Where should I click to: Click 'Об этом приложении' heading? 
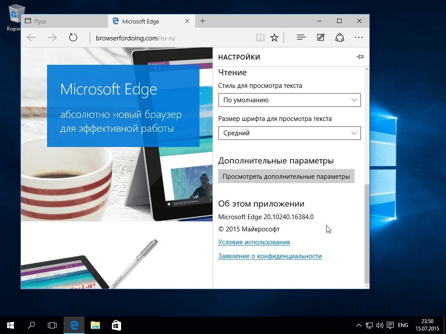pos(261,204)
